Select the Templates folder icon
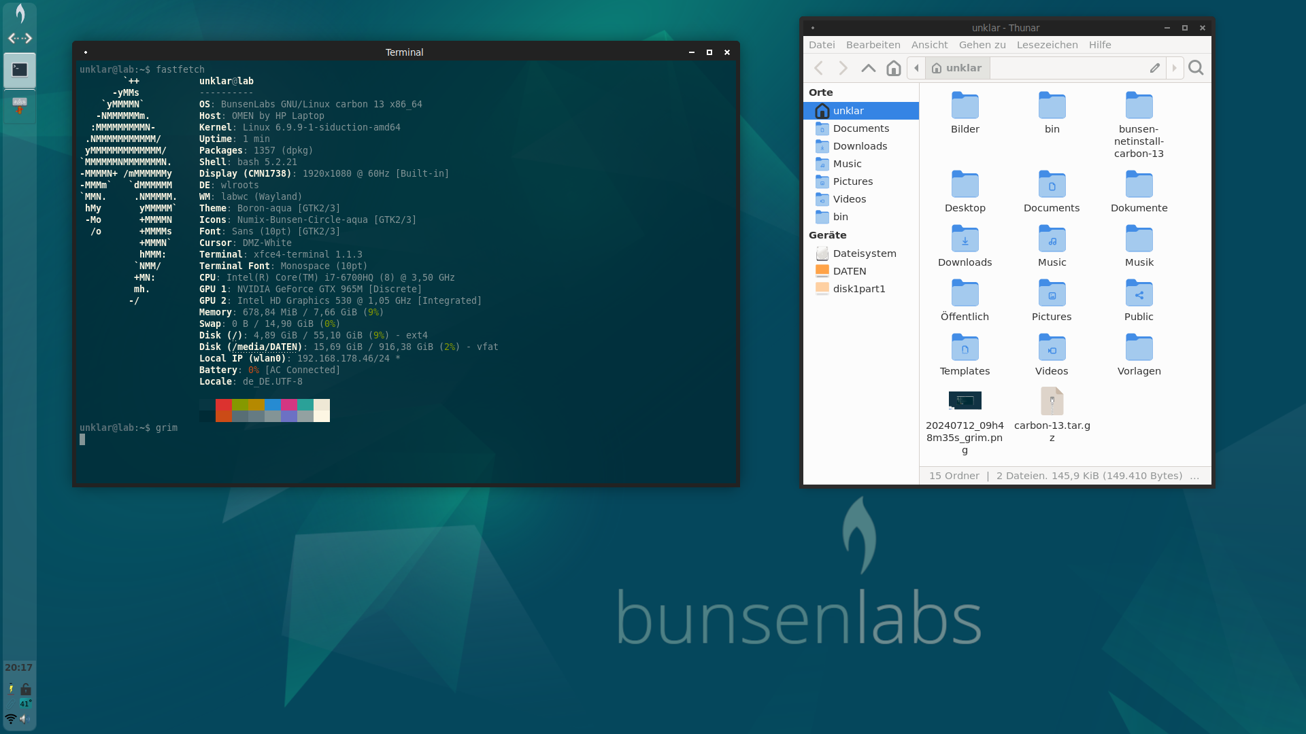1306x734 pixels. click(x=965, y=348)
